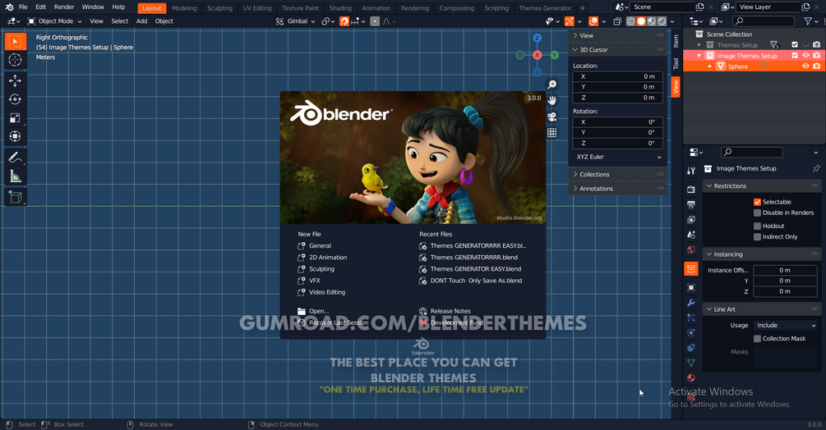Switch to material preview shading
The image size is (826, 430).
(652, 21)
